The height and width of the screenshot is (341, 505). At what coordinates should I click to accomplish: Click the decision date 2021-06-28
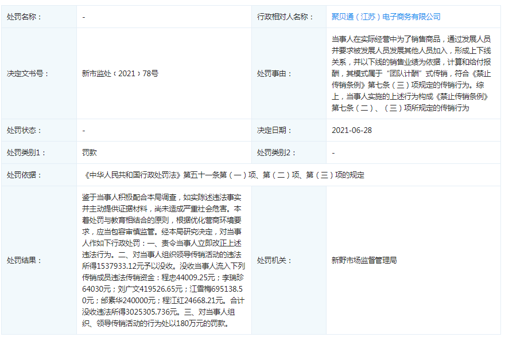point(351,130)
